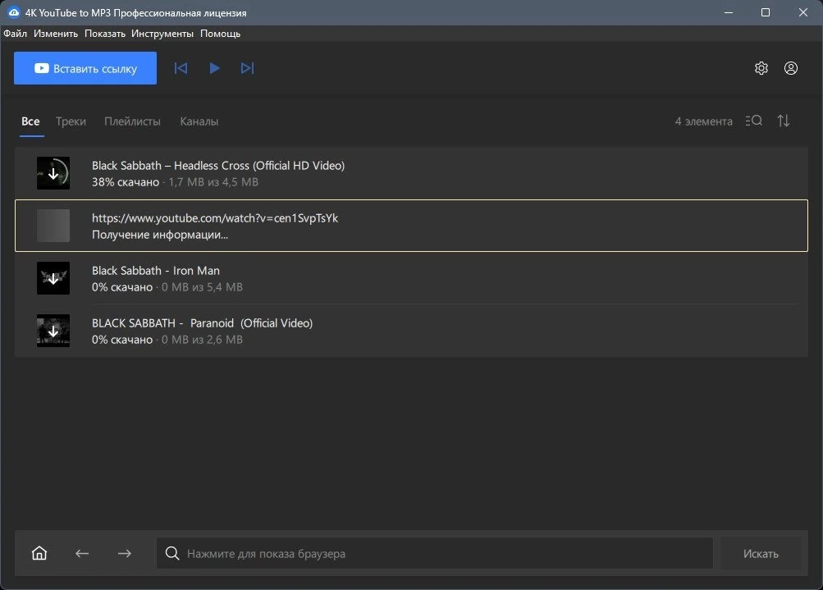Switch to the Каналы tab
Viewport: 823px width, 590px height.
199,121
